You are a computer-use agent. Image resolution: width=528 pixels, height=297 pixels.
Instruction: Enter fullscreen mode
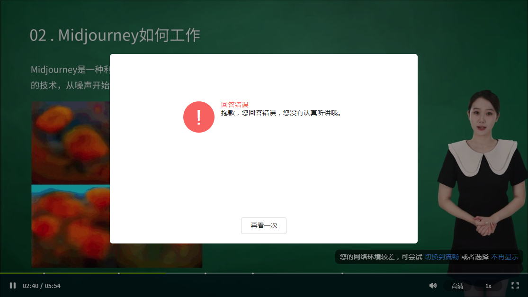[515, 286]
